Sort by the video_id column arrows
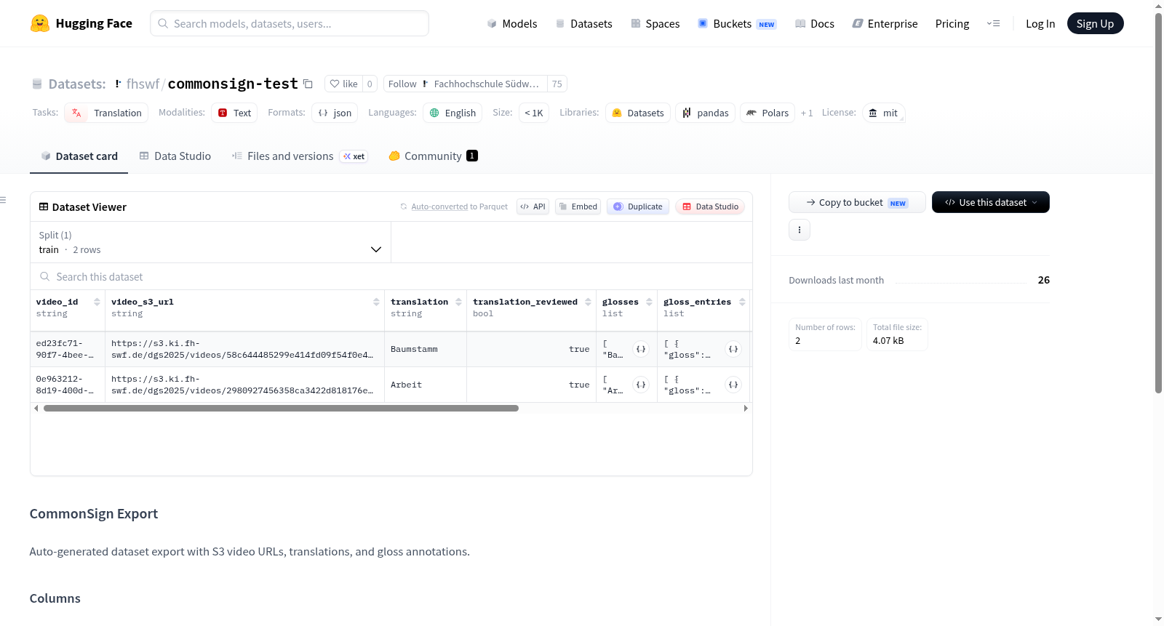The image size is (1164, 626). 97,302
